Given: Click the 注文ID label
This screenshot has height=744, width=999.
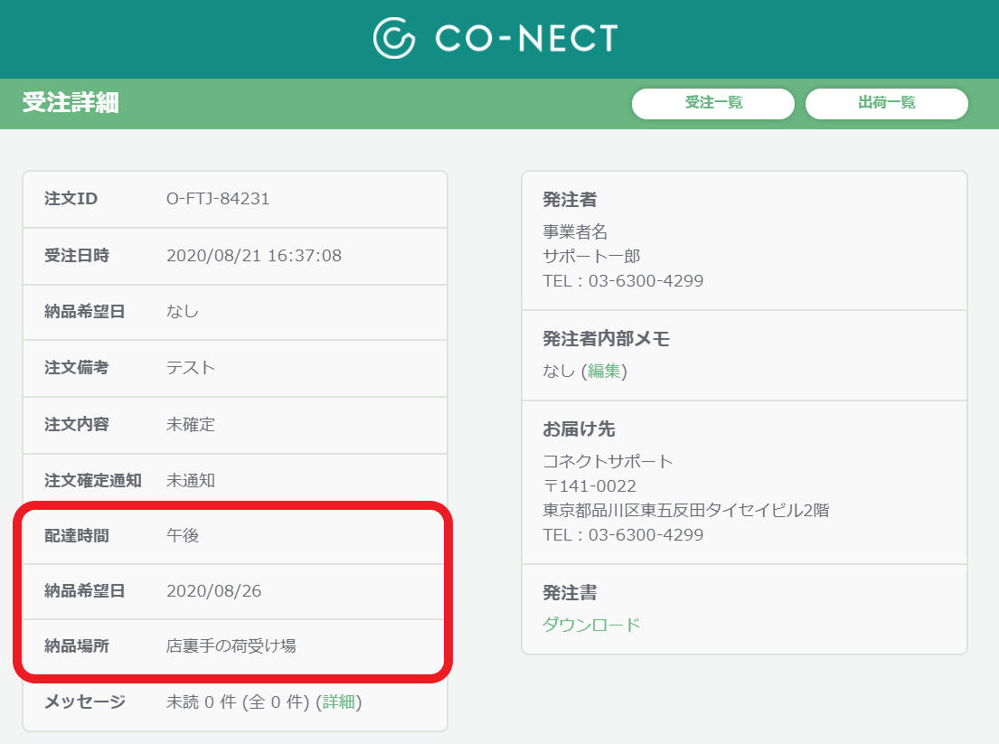Looking at the screenshot, I should tap(71, 199).
